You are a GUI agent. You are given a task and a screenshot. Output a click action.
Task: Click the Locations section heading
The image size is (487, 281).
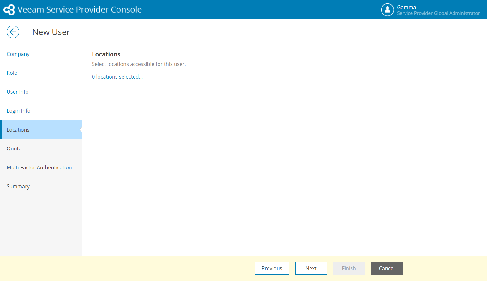click(106, 54)
